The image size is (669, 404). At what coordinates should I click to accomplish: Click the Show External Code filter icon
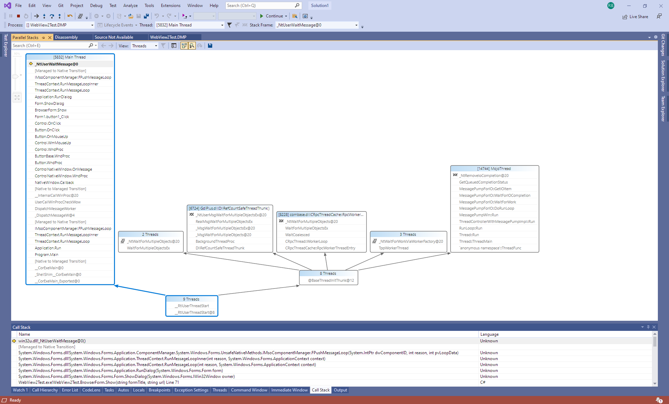(163, 46)
